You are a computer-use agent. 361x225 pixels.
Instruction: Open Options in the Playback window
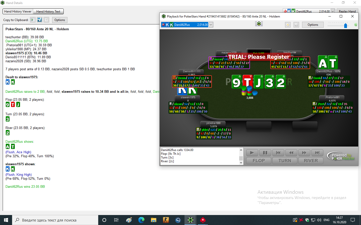[x=313, y=25]
